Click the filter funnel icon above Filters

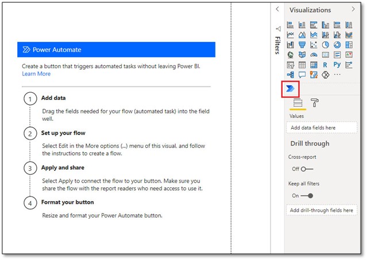pos(278,29)
